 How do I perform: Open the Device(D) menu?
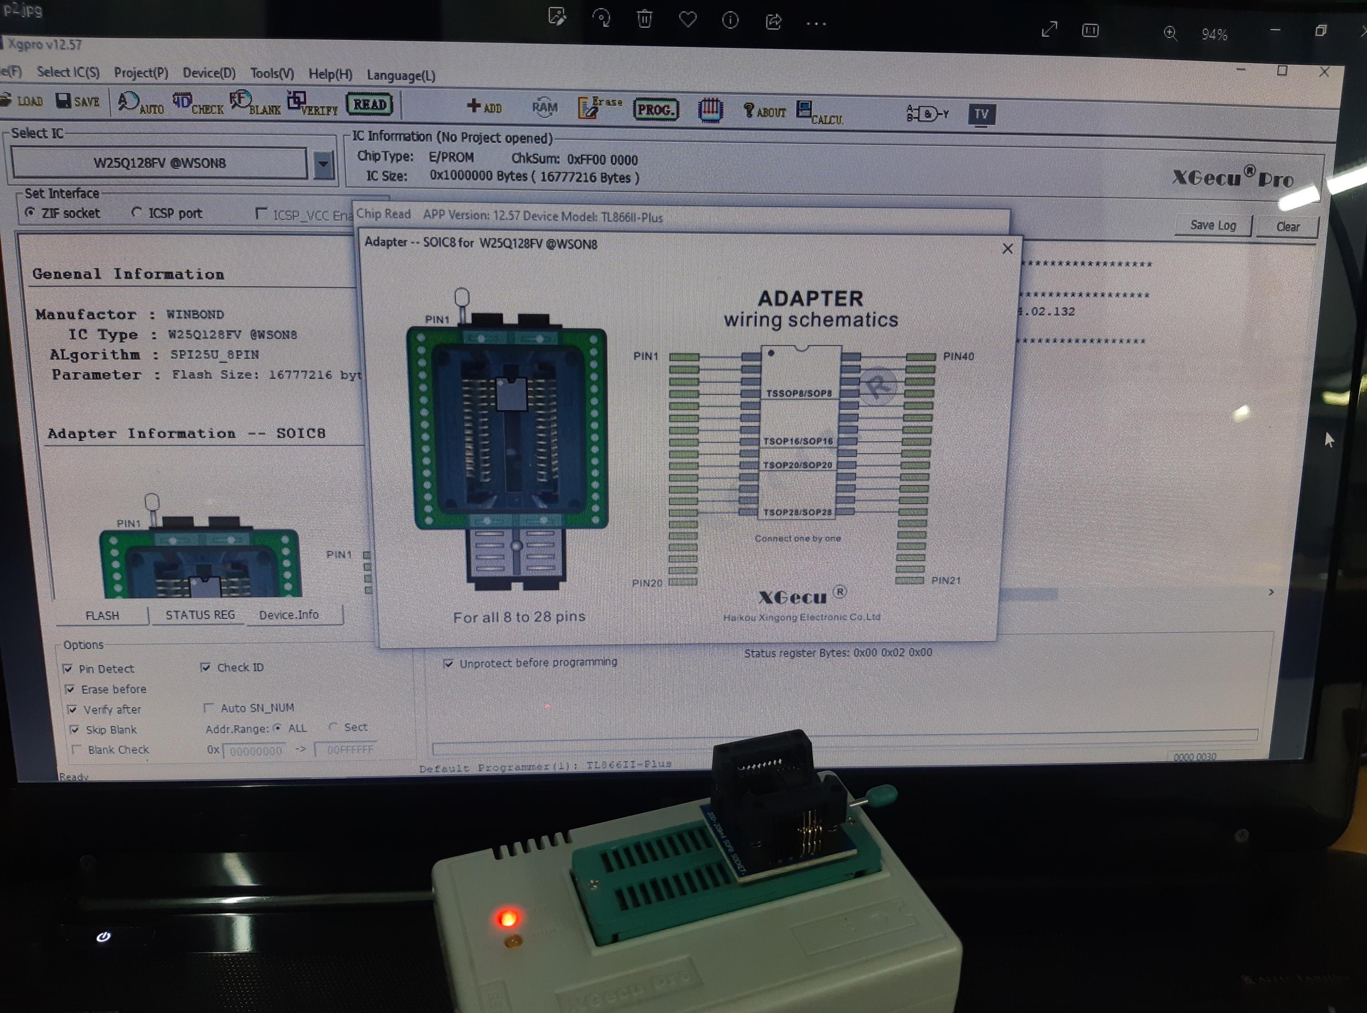pyautogui.click(x=208, y=73)
